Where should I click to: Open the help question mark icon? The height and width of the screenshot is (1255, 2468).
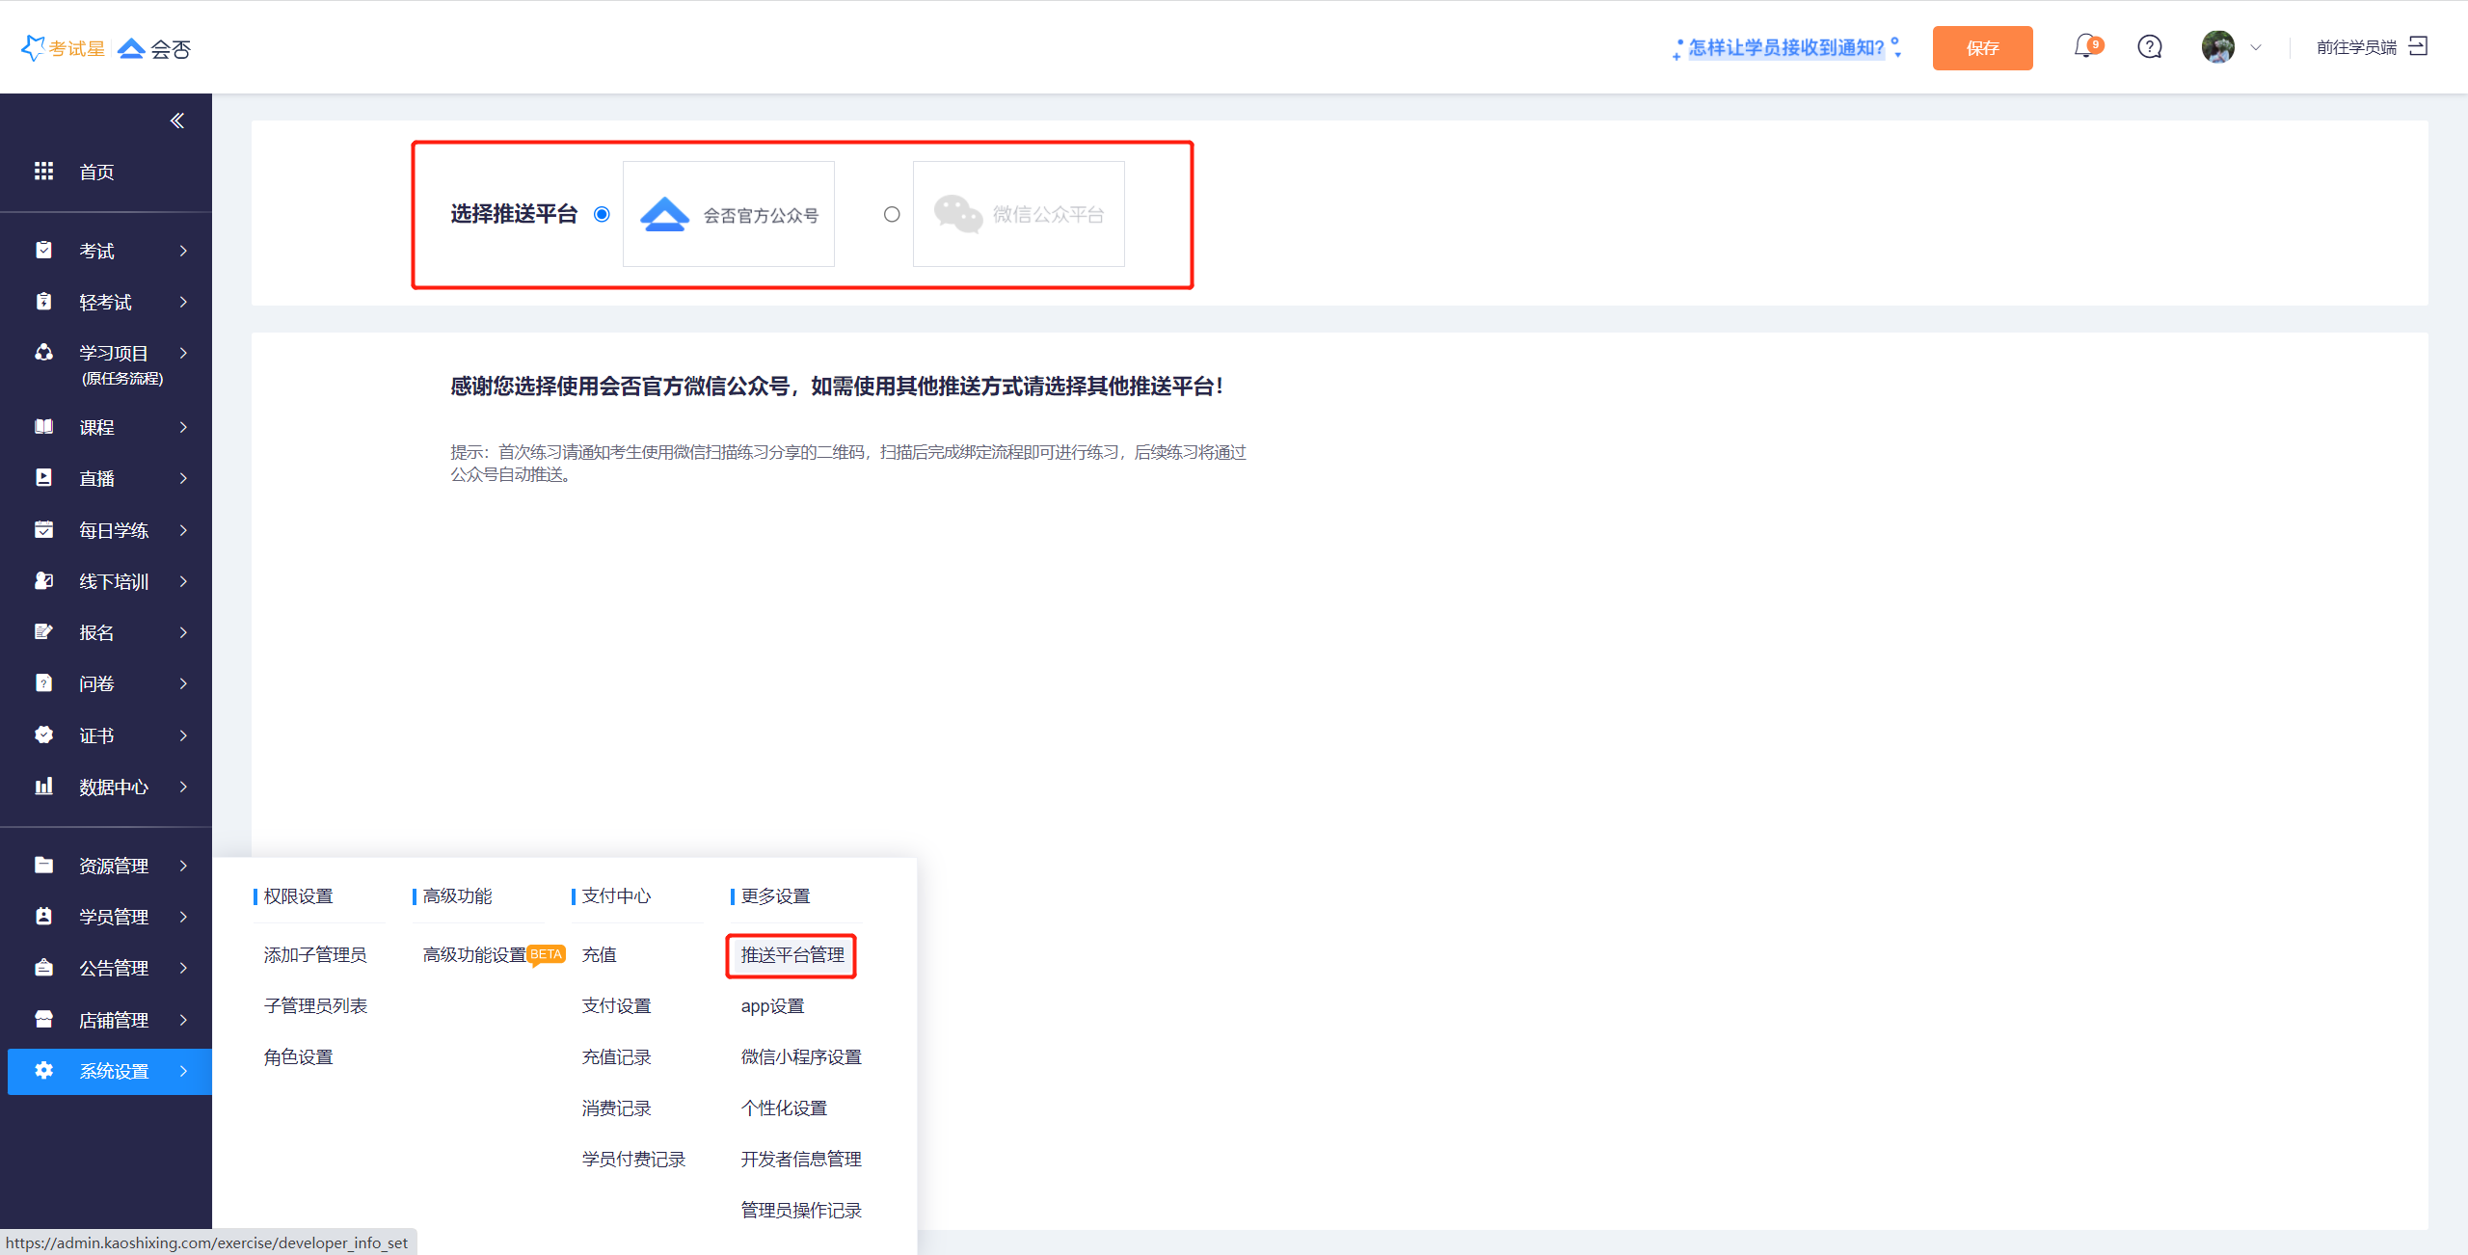pyautogui.click(x=2149, y=46)
